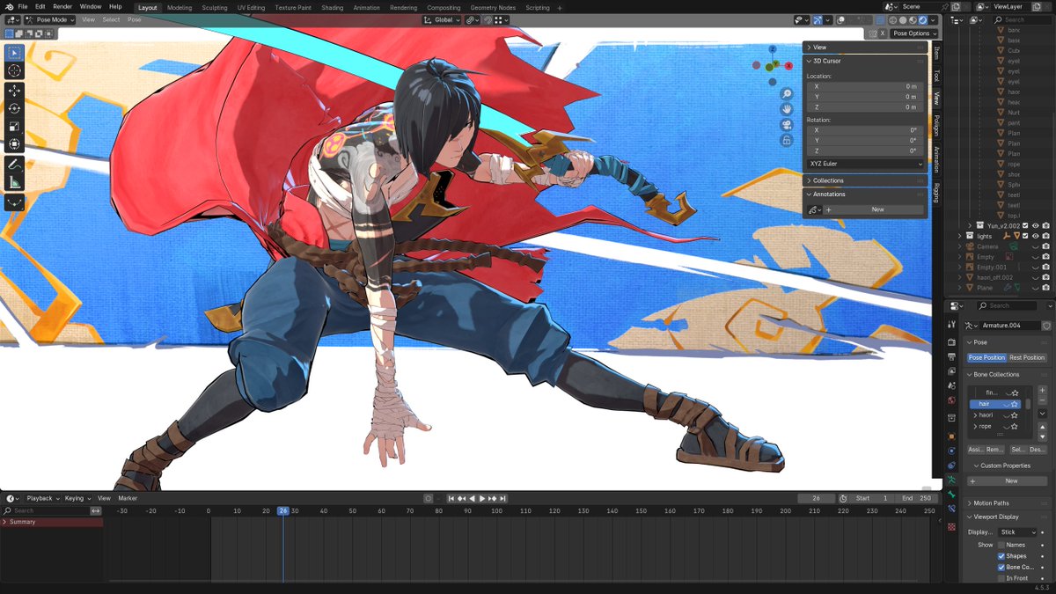The image size is (1056, 594).
Task: Click the zoom magnifier viewport icon
Action: click(787, 93)
